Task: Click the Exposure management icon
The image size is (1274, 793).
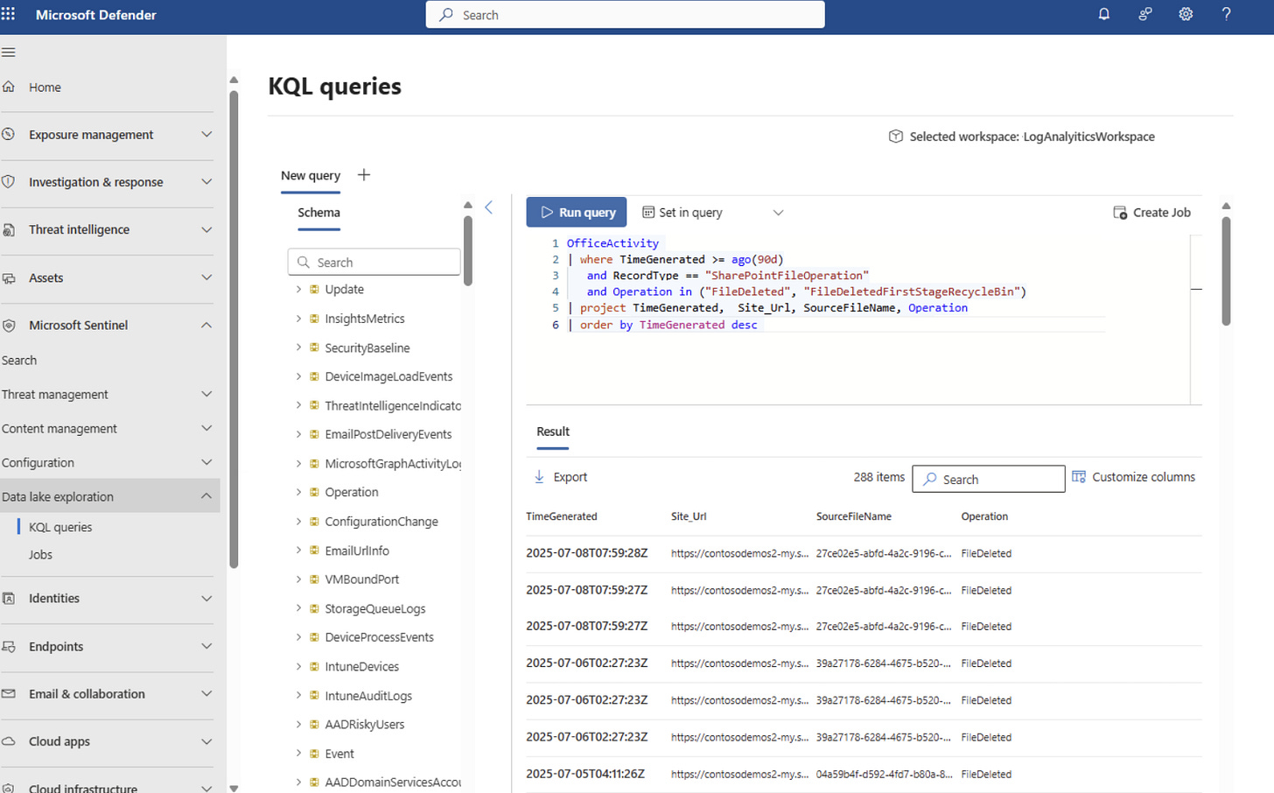Action: click(9, 134)
